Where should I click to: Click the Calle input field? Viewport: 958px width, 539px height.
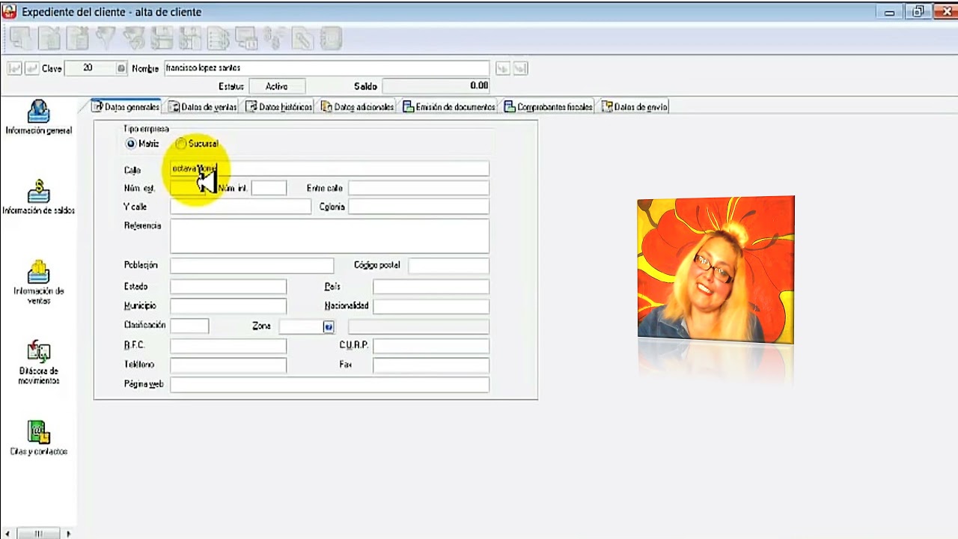point(329,169)
